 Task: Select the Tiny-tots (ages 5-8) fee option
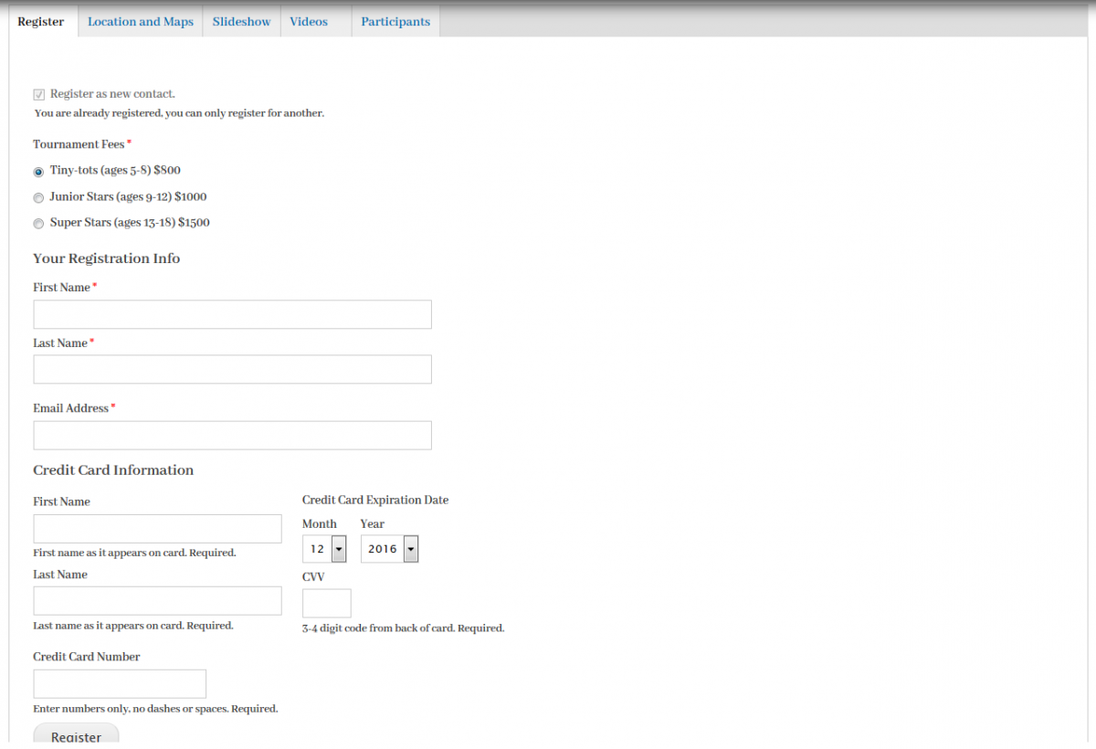(37, 172)
